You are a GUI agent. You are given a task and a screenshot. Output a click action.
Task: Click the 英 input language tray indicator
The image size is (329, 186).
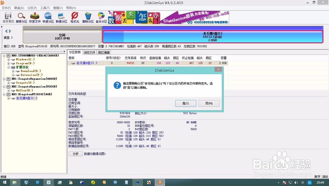click(x=303, y=183)
